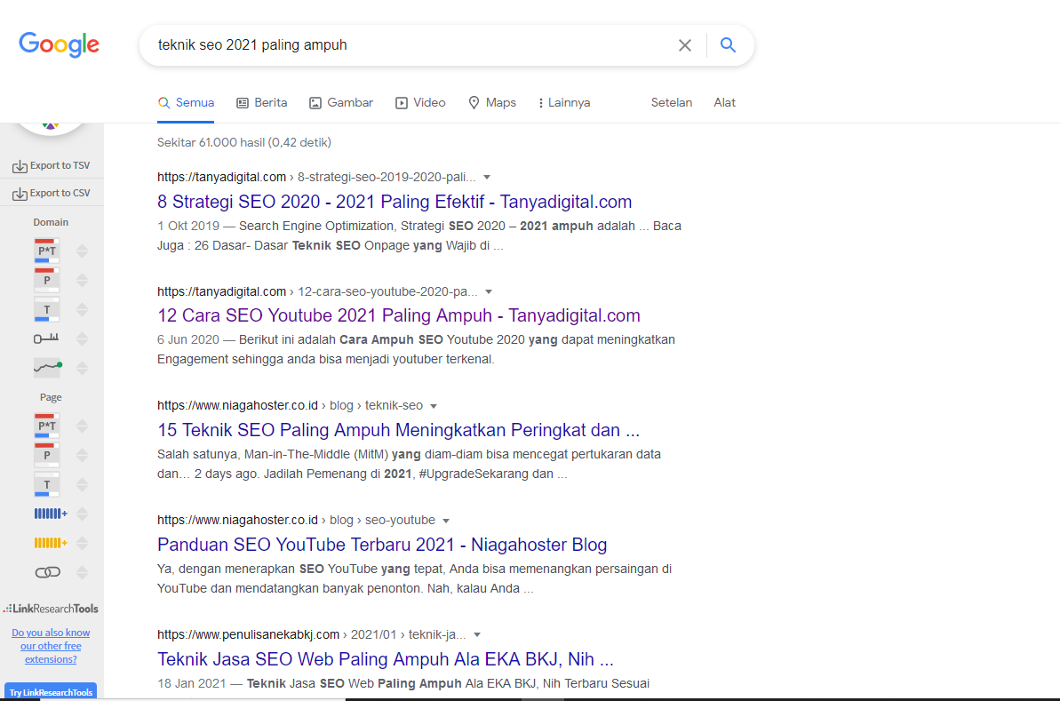
Task: Sort by Domain T using its arrows
Action: tap(83, 309)
